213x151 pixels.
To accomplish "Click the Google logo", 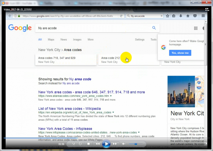I will [20, 28].
